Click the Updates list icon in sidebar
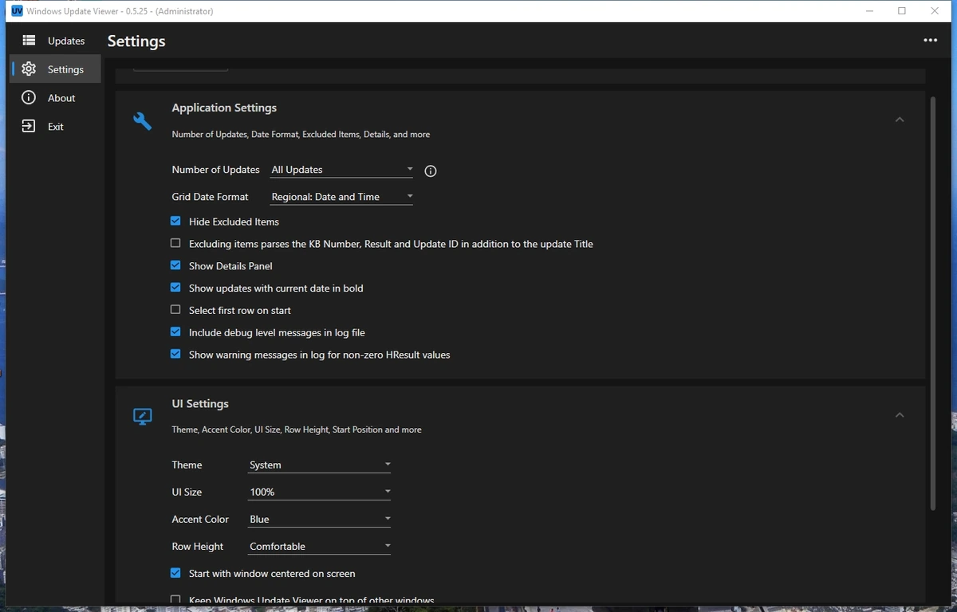This screenshot has width=957, height=612. point(29,41)
